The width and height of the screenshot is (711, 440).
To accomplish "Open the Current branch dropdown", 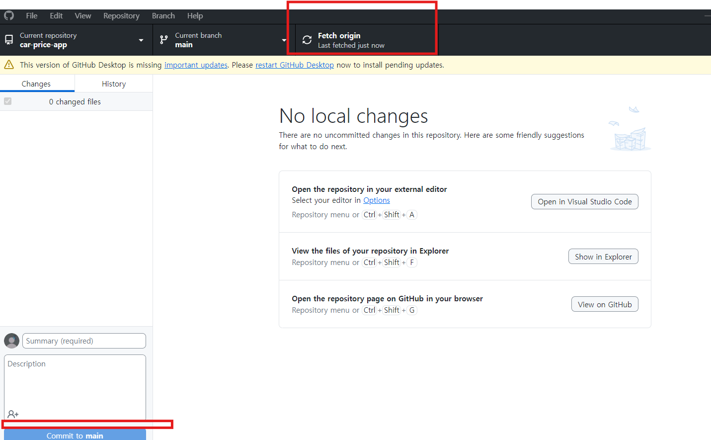I will (224, 40).
